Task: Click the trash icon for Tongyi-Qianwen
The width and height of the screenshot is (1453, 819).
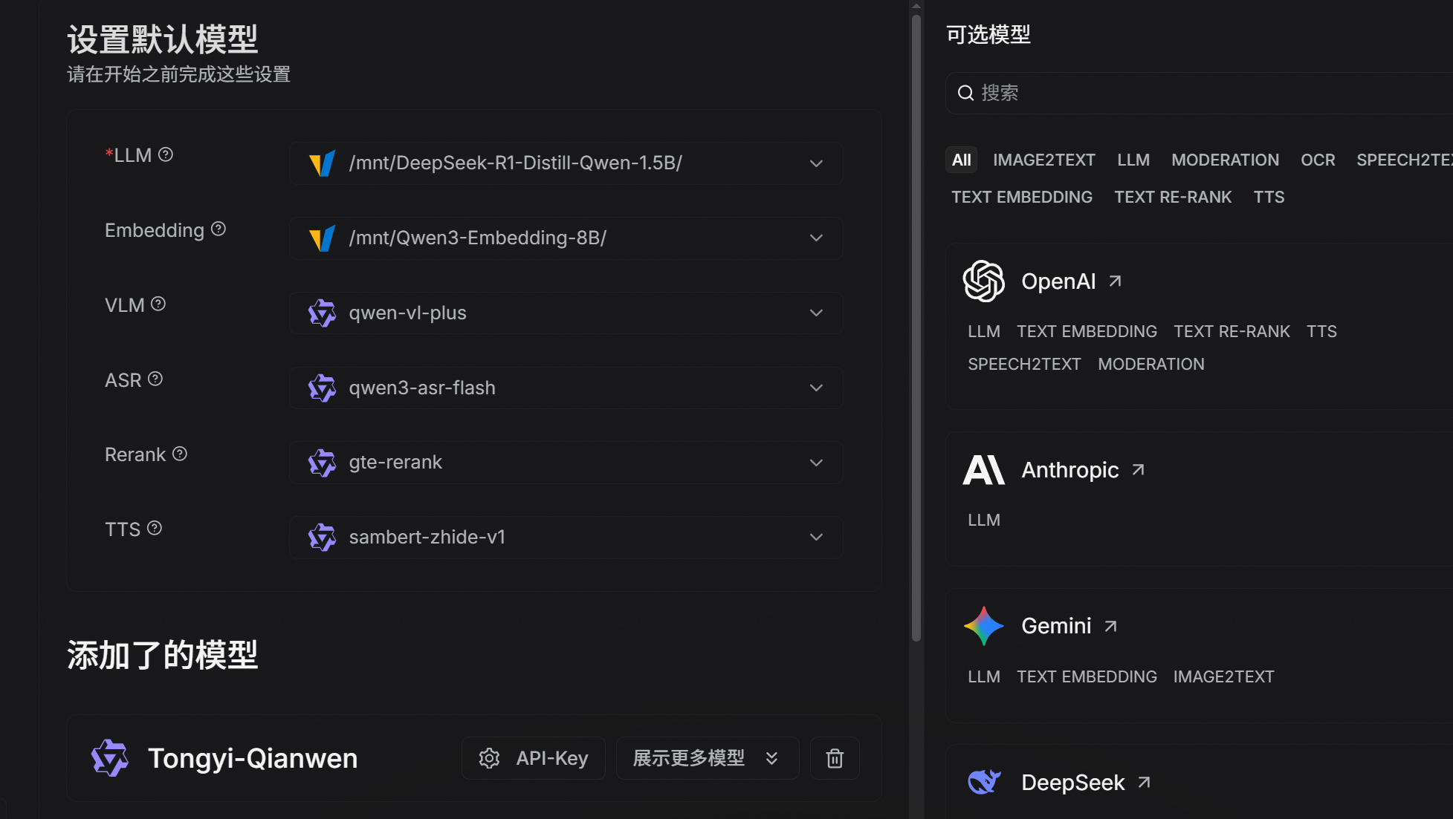Action: point(835,758)
